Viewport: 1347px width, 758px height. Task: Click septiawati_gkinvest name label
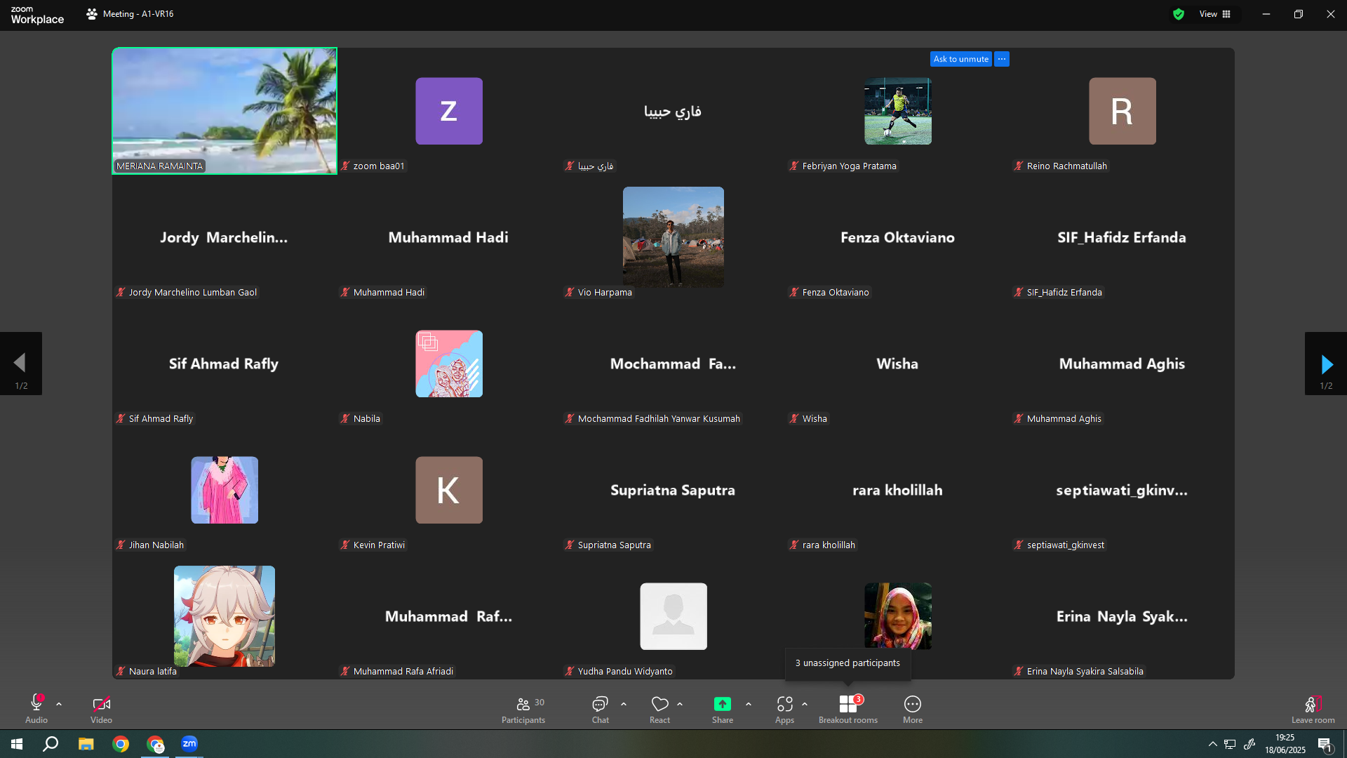coord(1065,545)
